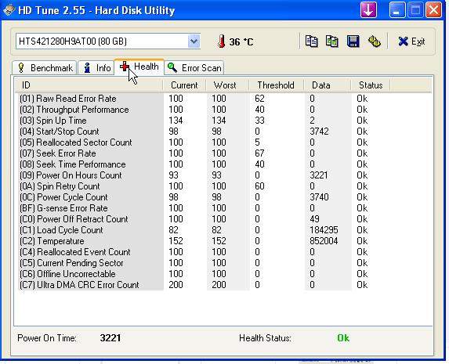
Task: Switch to the Info tab
Action: (x=96, y=68)
